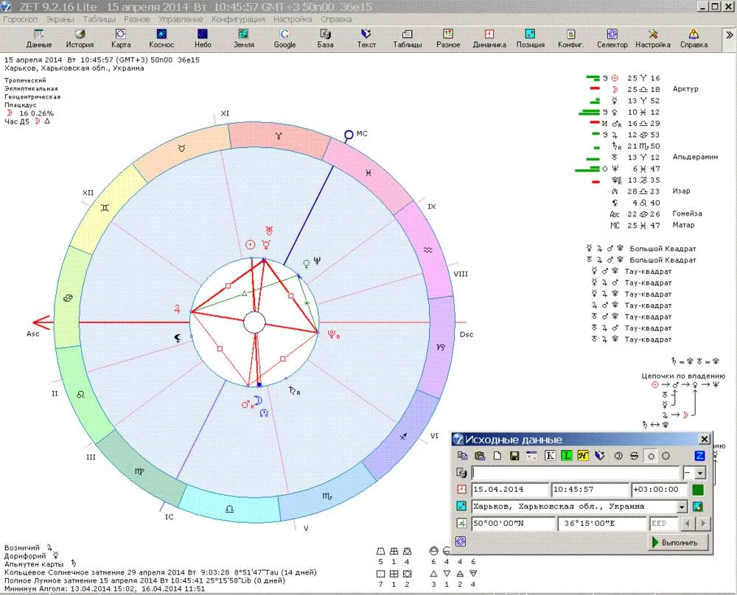
Task: Open the Гороскоп menu
Action: (x=21, y=19)
